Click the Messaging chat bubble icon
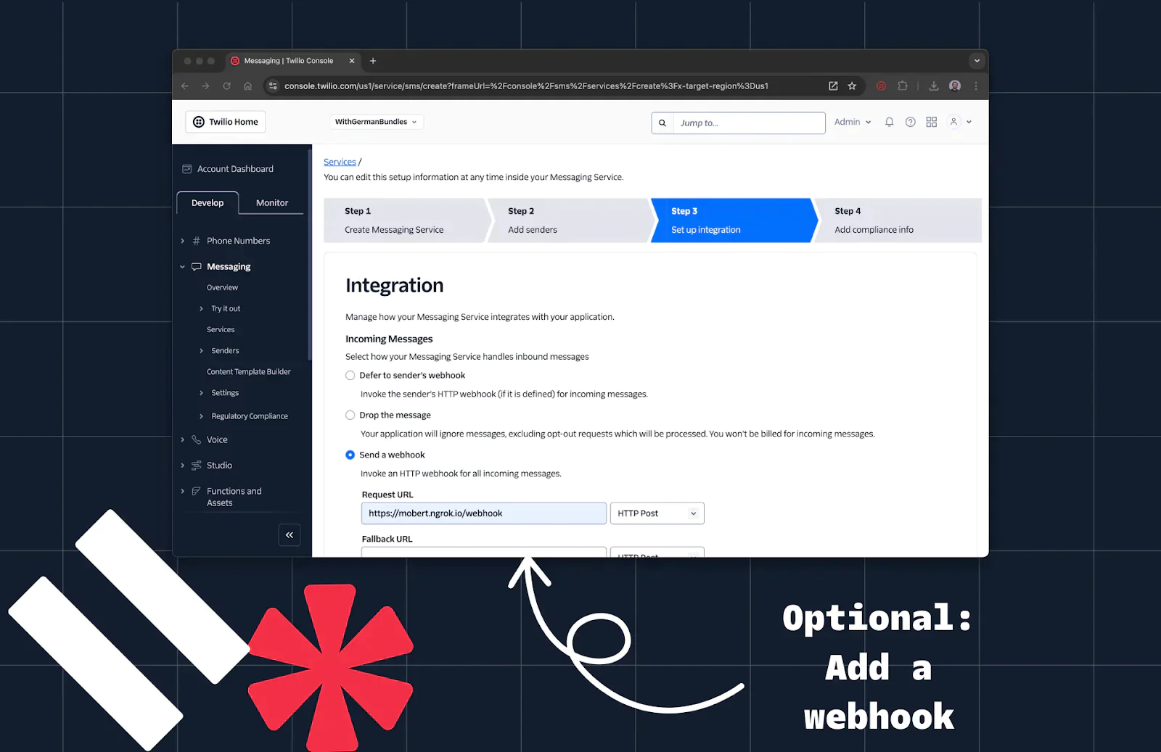 click(196, 267)
